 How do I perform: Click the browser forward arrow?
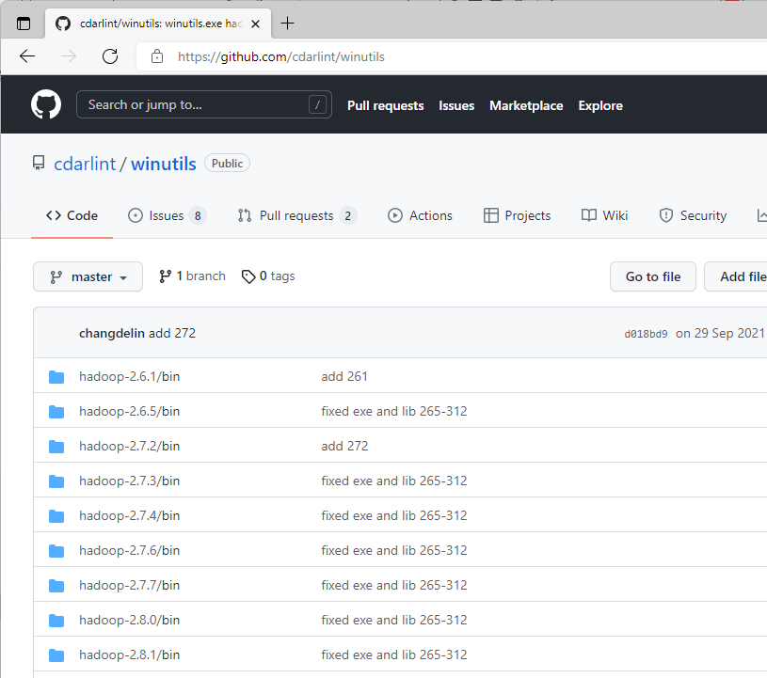point(69,56)
